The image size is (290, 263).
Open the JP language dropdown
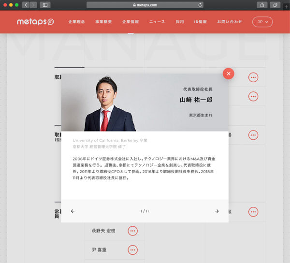point(262,22)
